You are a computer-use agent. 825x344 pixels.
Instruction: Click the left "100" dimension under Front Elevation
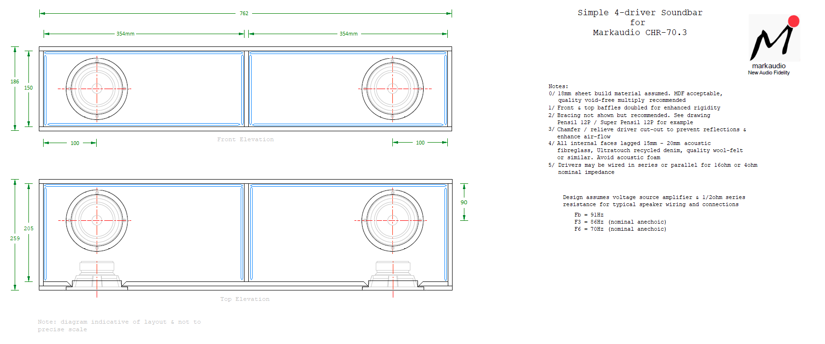coord(75,143)
